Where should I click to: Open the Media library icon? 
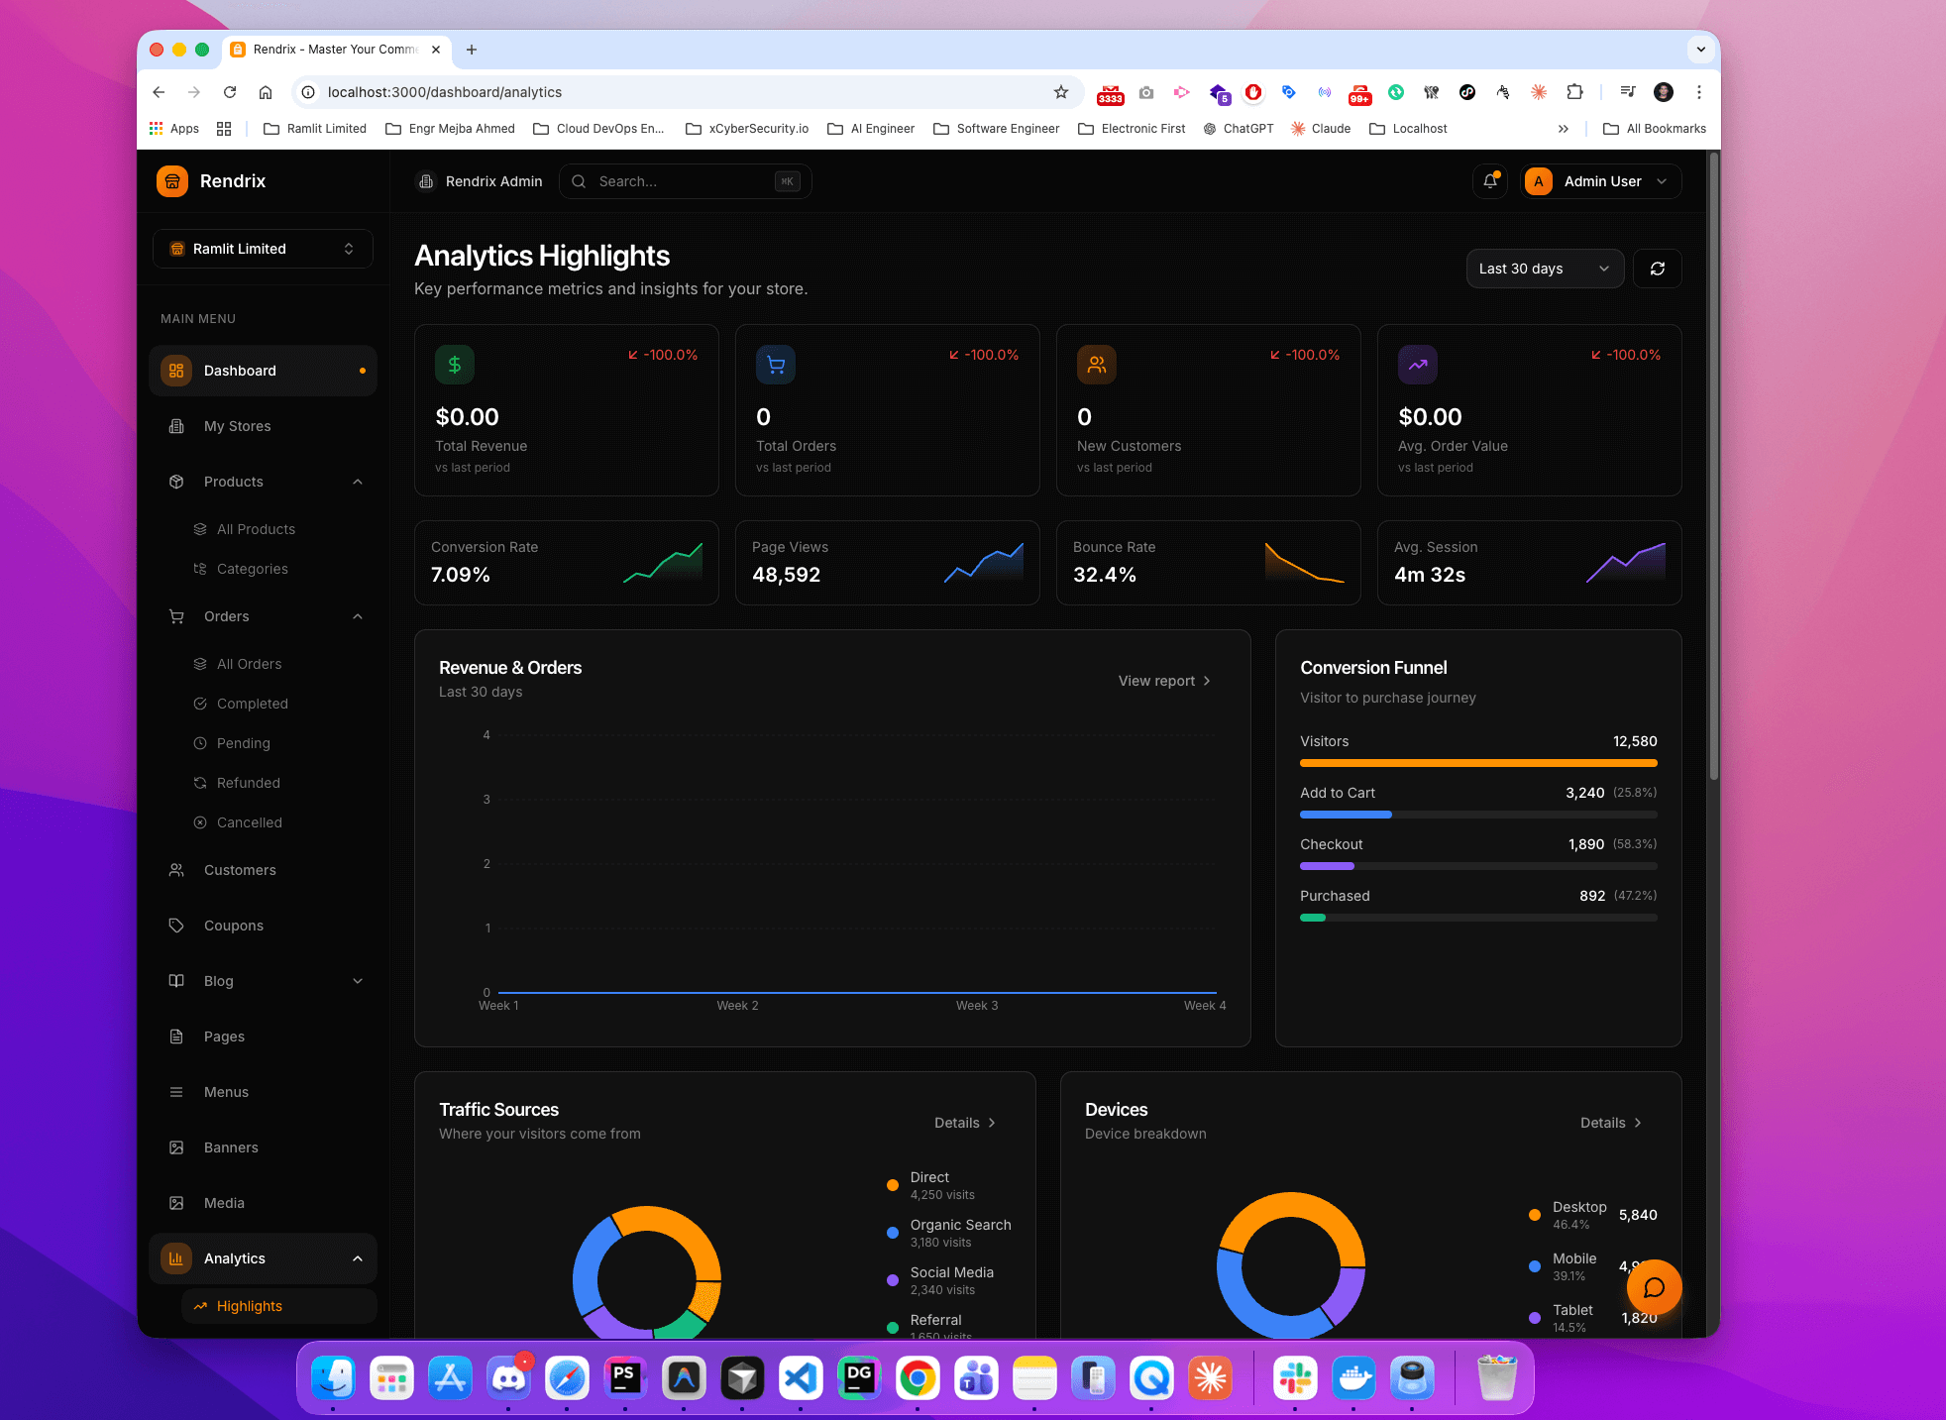[x=176, y=1202]
